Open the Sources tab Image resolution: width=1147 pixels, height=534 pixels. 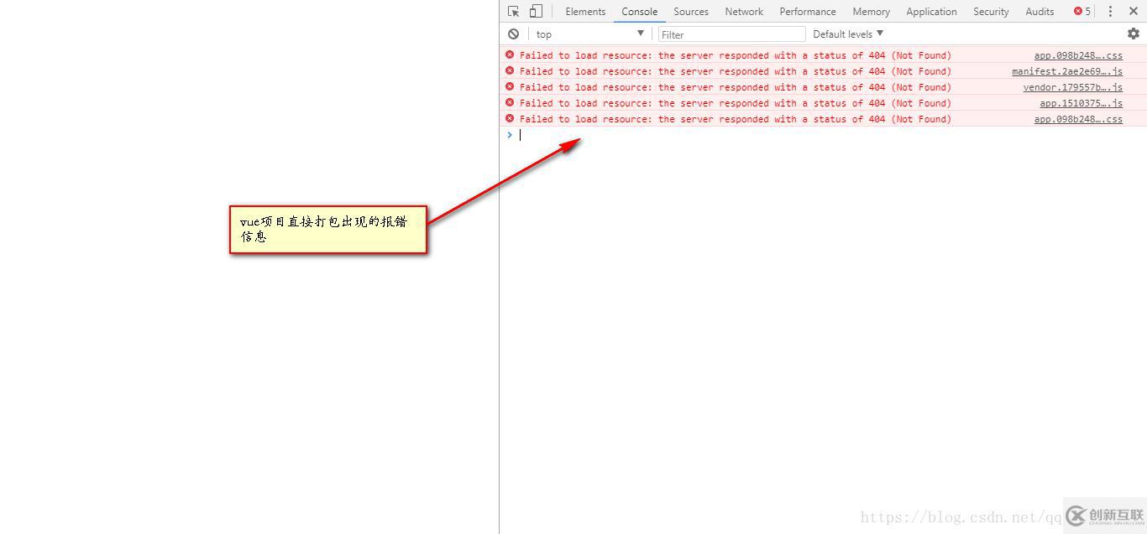(691, 12)
